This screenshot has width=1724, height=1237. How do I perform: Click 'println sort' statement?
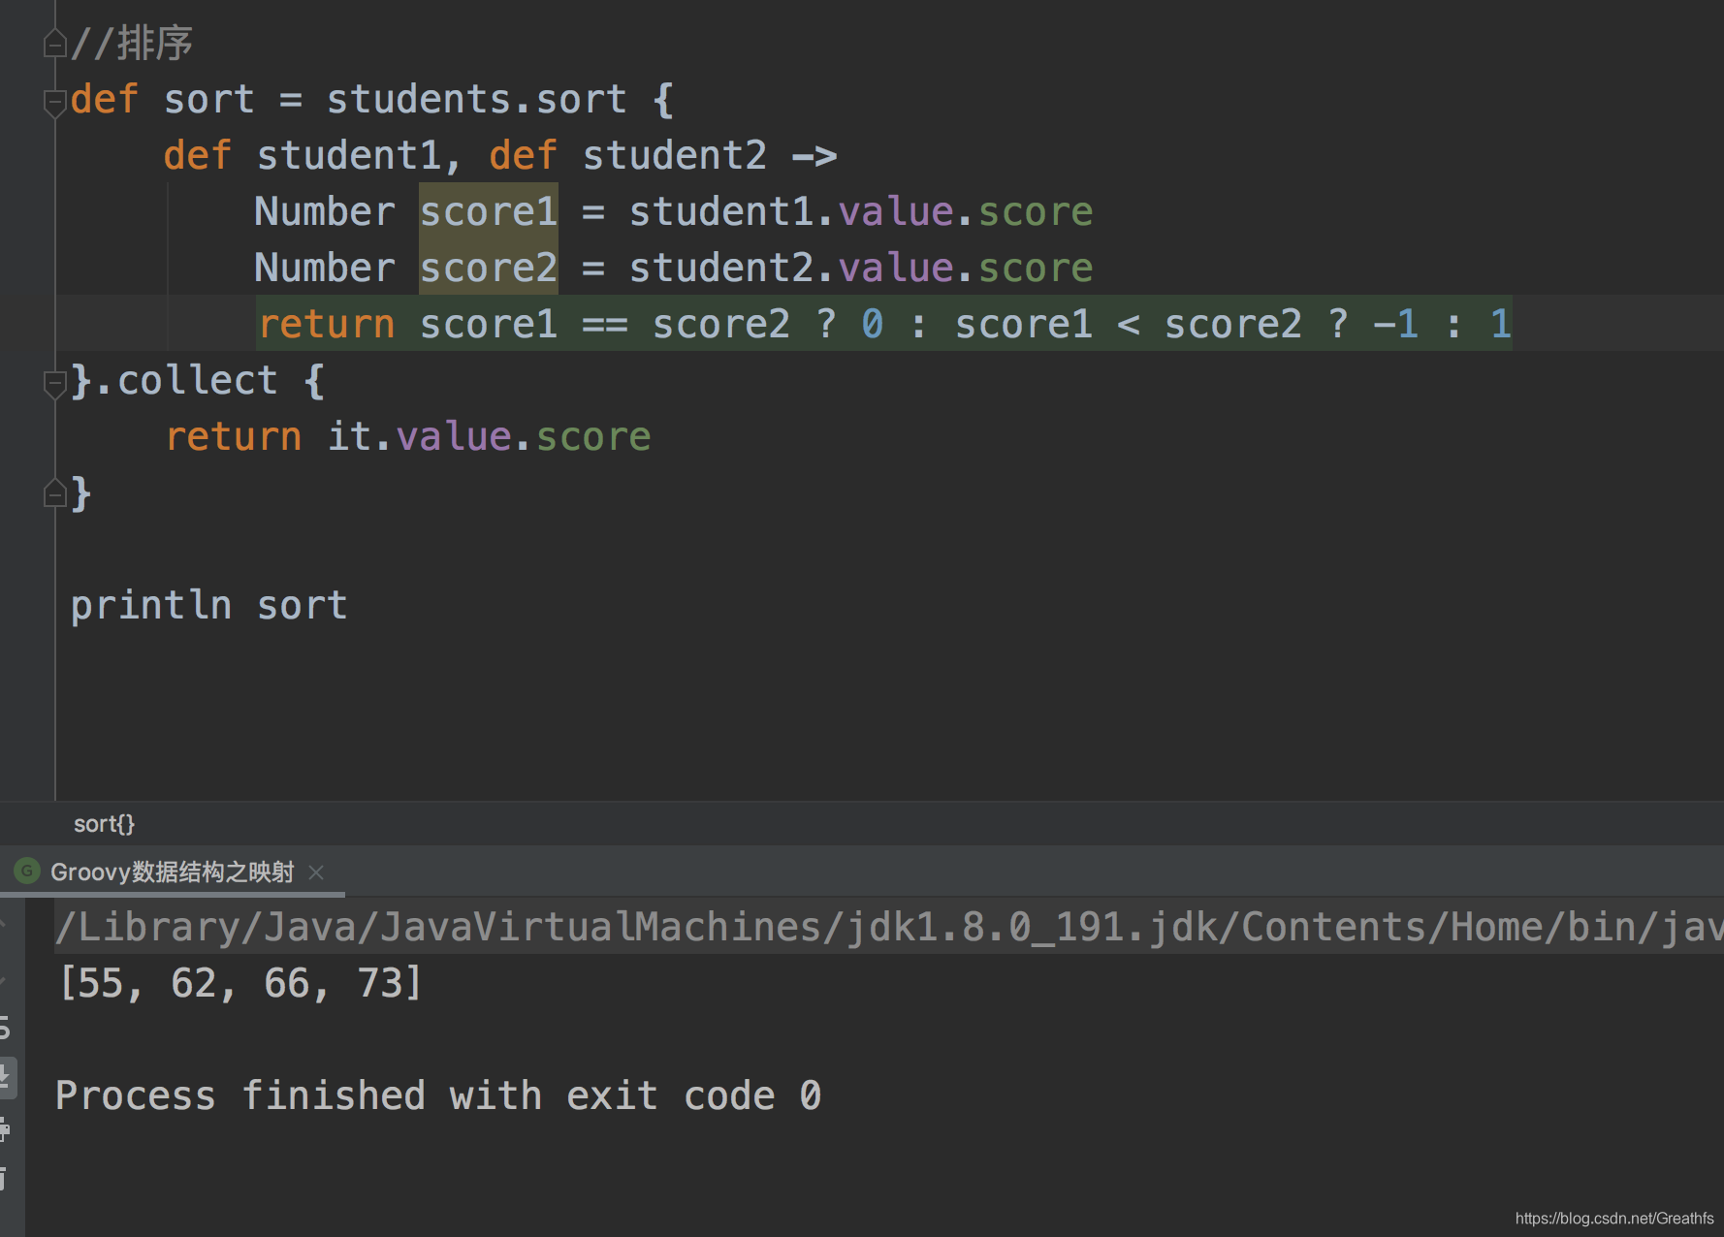208,605
